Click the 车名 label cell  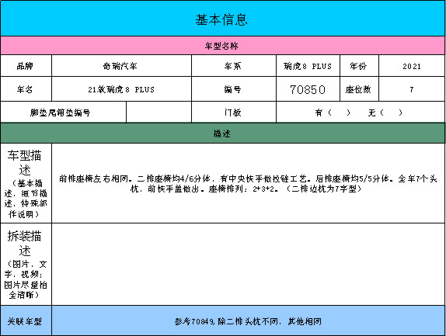(x=26, y=89)
